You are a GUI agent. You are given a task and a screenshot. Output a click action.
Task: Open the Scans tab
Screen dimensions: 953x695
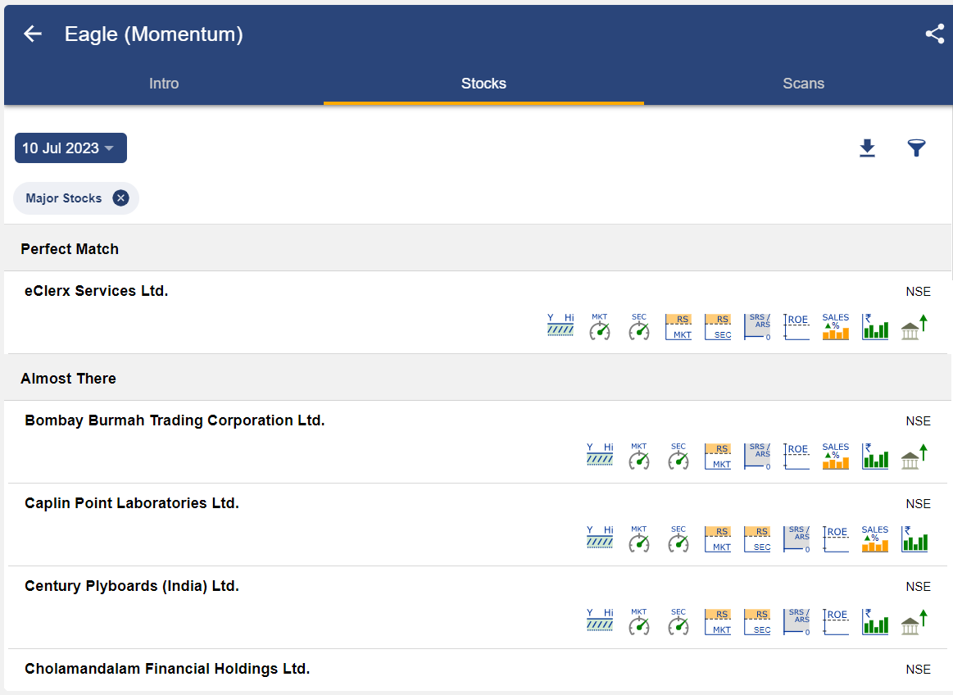coord(804,84)
